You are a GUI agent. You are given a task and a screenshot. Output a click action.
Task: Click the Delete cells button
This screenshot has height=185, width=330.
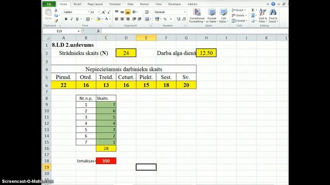point(239,15)
